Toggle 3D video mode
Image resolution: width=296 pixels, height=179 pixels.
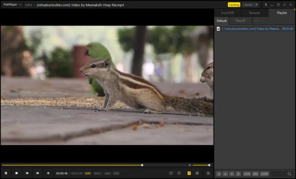tap(179, 173)
